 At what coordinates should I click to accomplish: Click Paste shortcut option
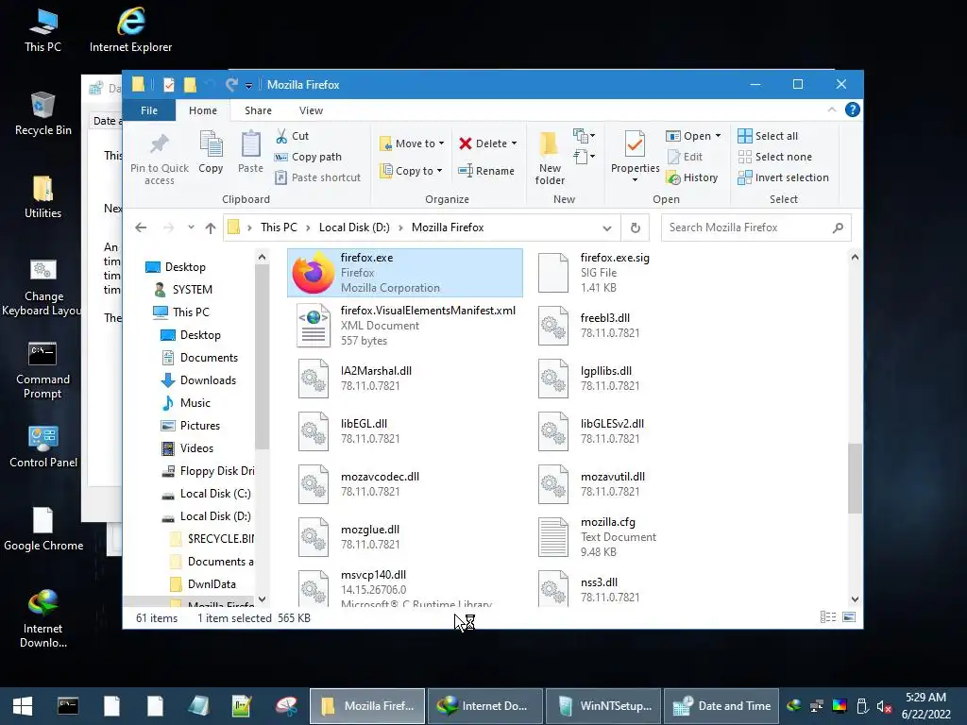(x=317, y=177)
